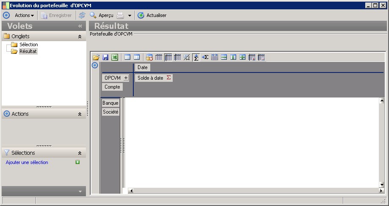Open Aperçu print preview

click(102, 15)
